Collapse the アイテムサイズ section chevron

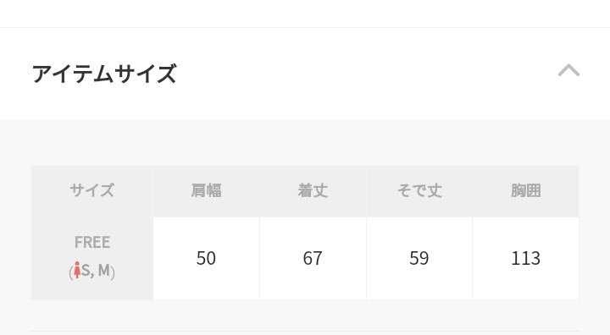coord(568,71)
